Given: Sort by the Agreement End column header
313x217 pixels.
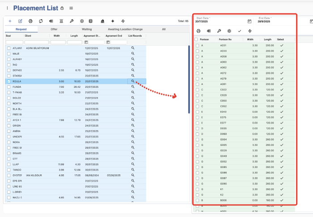Looking at the screenshot, I should pos(114,36).
